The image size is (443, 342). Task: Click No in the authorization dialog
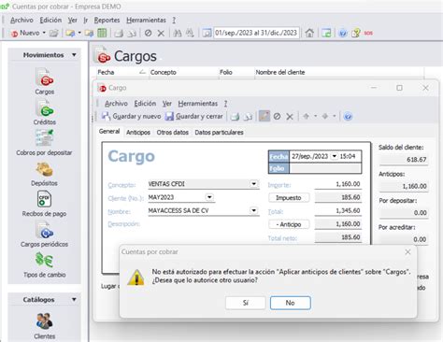pyautogui.click(x=290, y=303)
